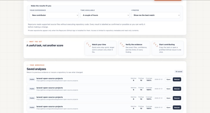The image size is (210, 113).
Task: Click the bracketed step 1 icon
Action: click(x=89, y=45)
